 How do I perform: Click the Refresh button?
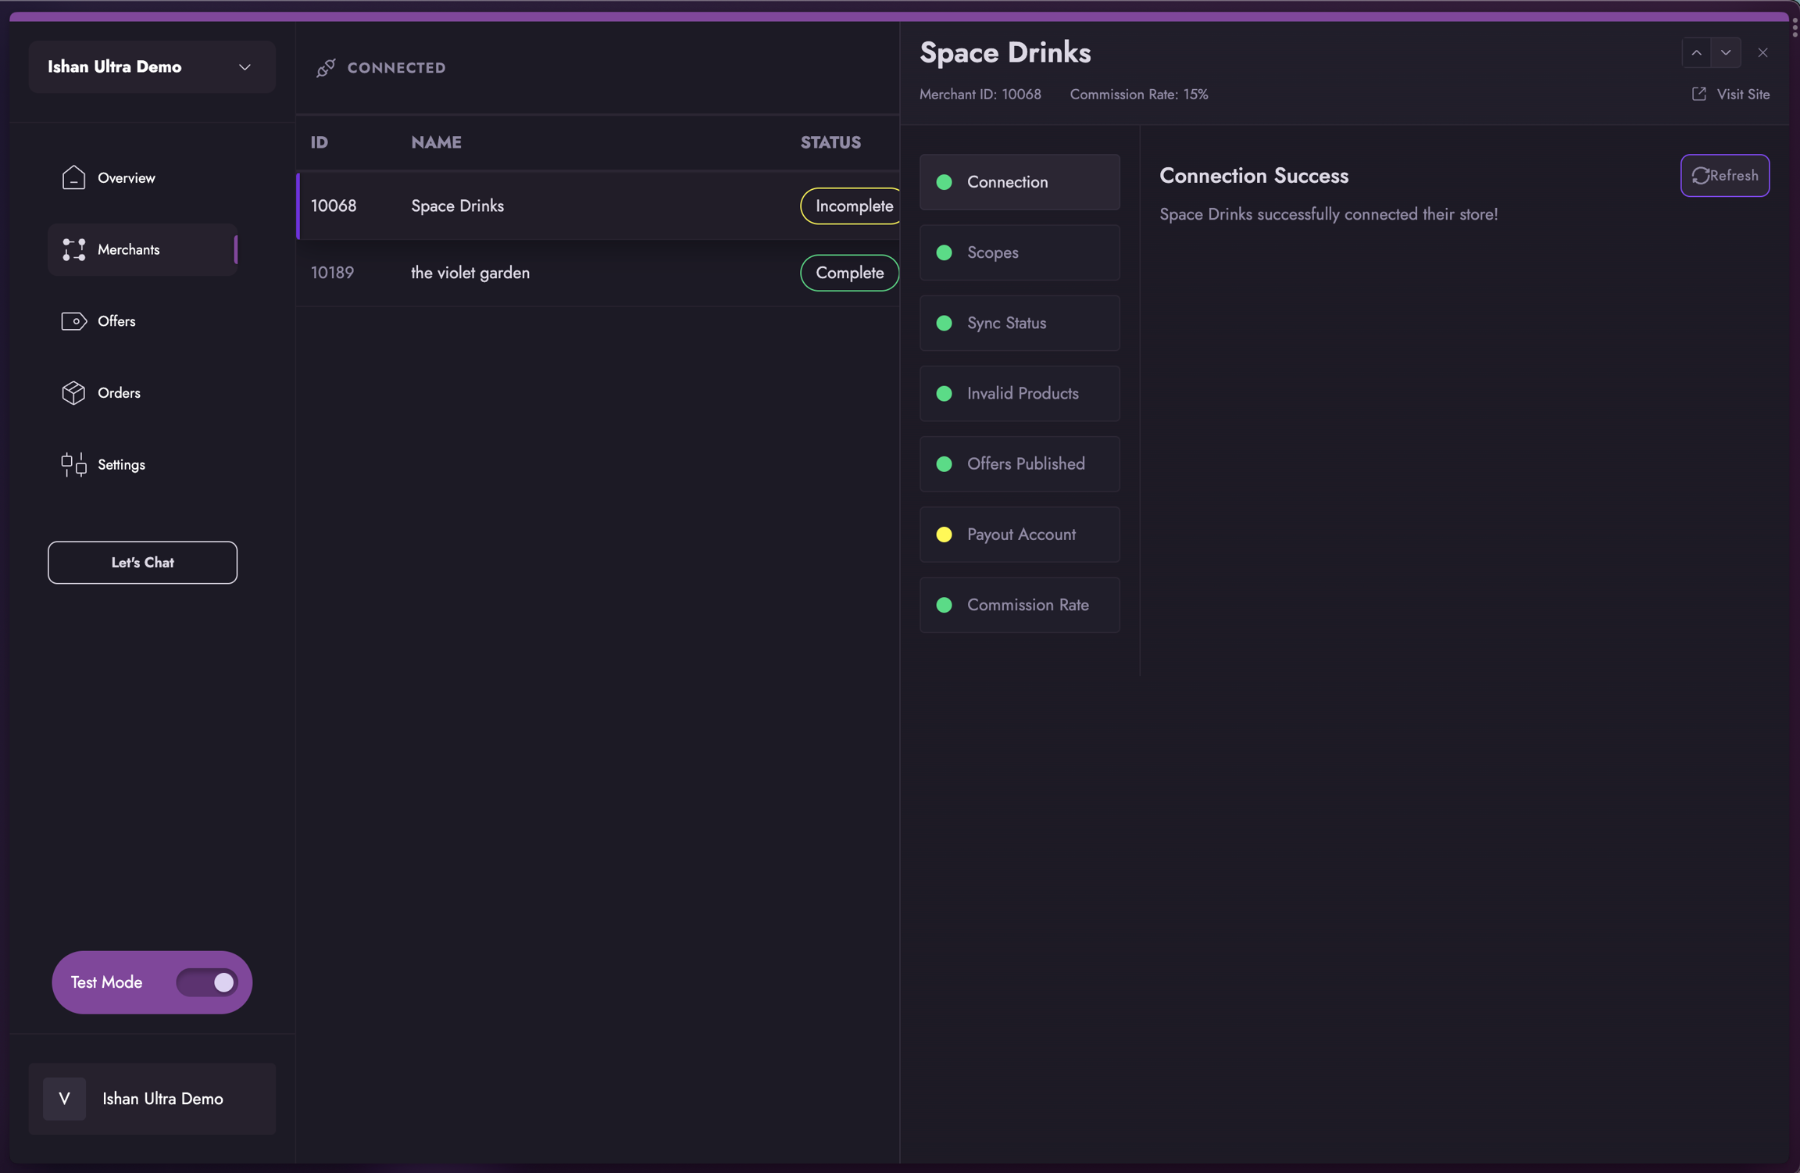(x=1724, y=176)
